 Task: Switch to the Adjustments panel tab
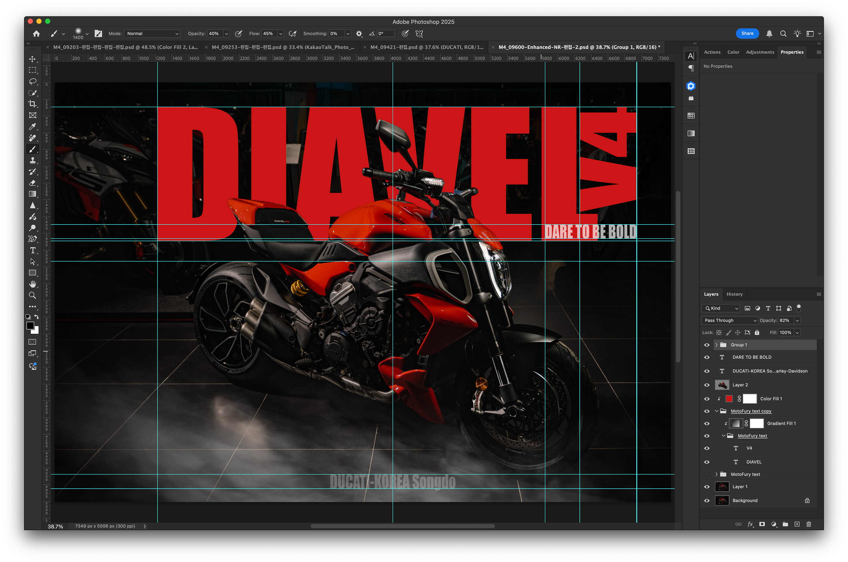click(760, 52)
